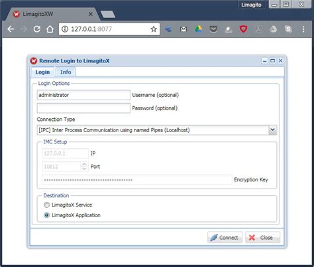Click the 'Remote Login to LimagitoX' title text
This screenshot has height=267, width=314.
tap(74, 60)
